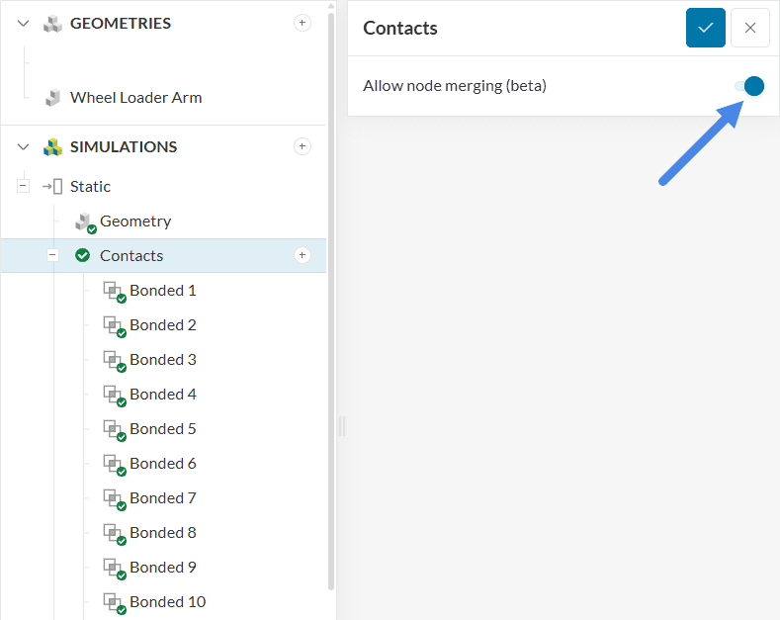Viewport: 780px width, 620px height.
Task: Click the plus icon next to Geometries
Action: click(303, 23)
